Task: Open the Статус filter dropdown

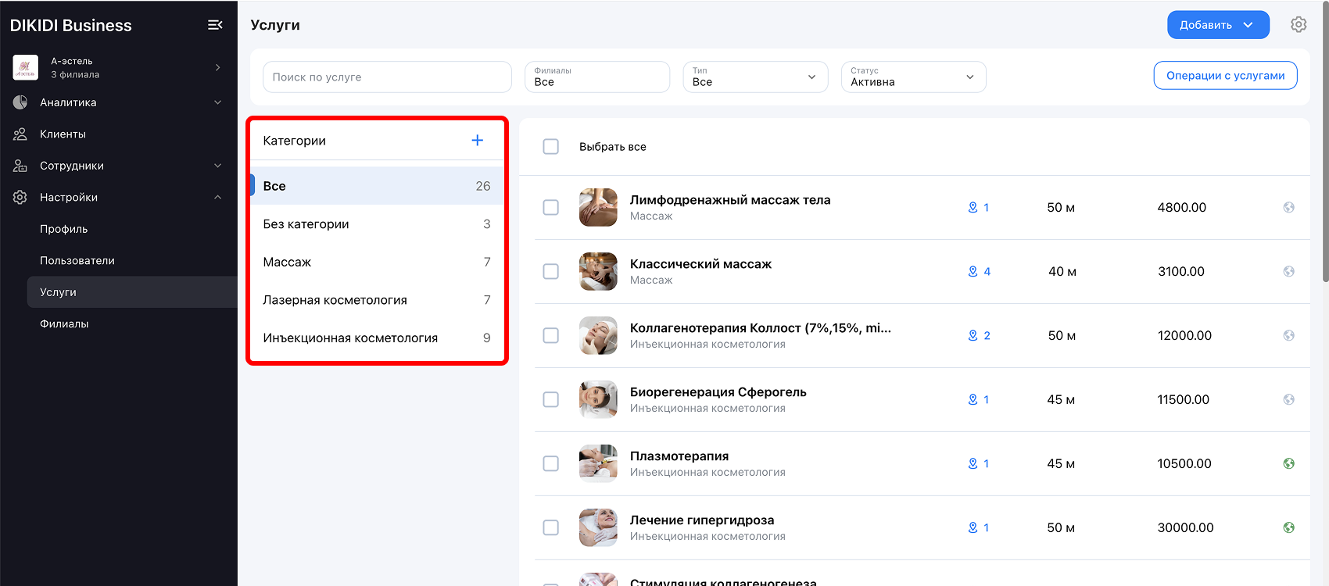Action: 913,77
